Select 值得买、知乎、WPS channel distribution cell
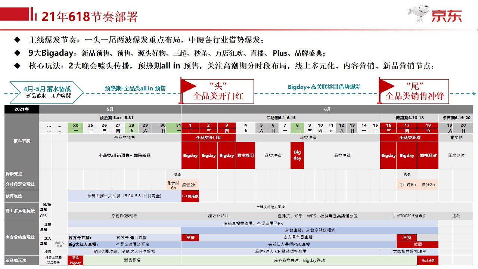This screenshot has height=269, width=478. 317,216
